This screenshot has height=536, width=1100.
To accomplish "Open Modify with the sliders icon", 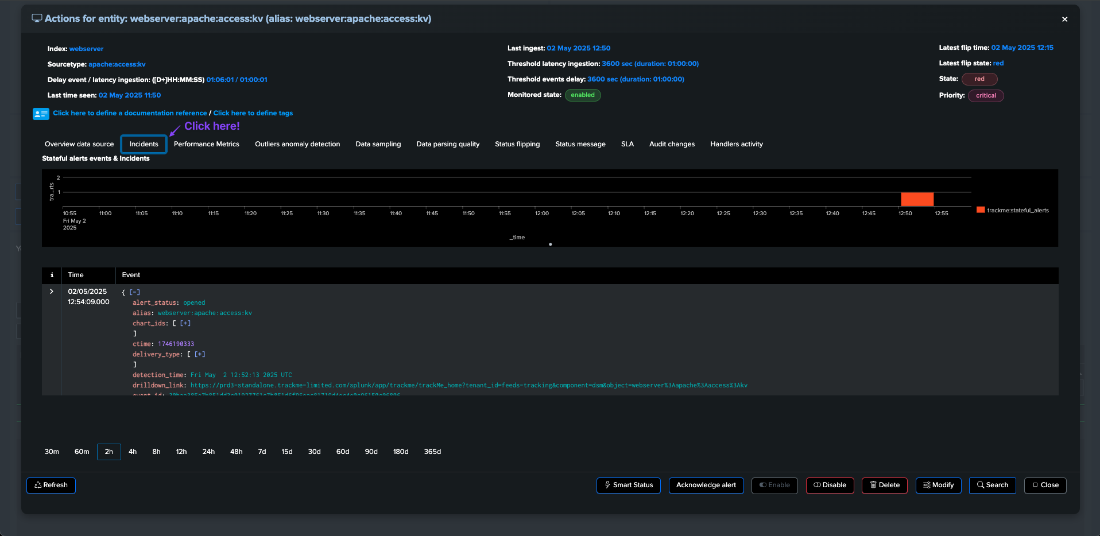I will click(939, 485).
